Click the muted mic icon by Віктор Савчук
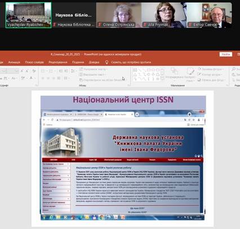 pos(190,25)
